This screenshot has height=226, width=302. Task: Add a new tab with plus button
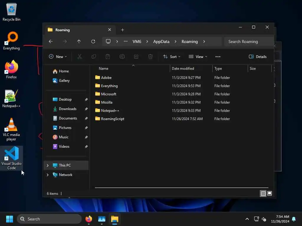122,30
